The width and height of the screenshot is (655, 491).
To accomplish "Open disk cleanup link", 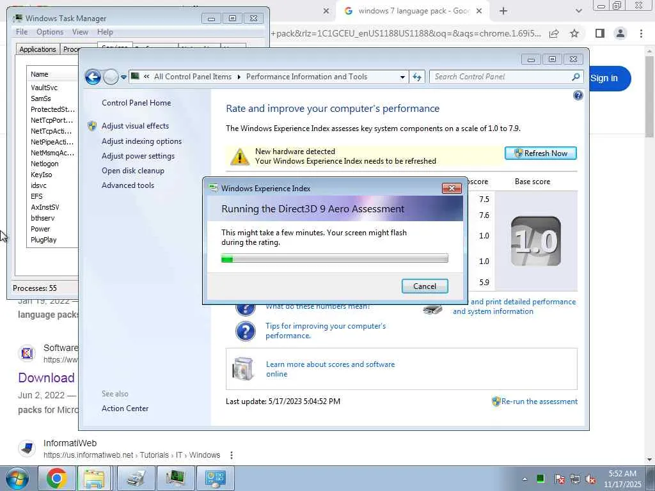I will pyautogui.click(x=133, y=170).
